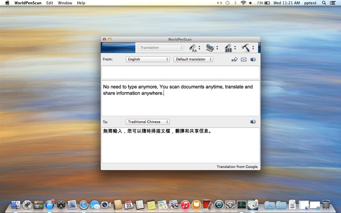Open the Help menu
This screenshot has height=213, width=341.
pyautogui.click(x=81, y=3)
